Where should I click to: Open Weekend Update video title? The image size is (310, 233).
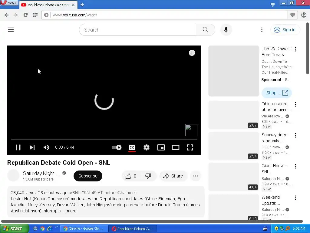click(x=271, y=200)
